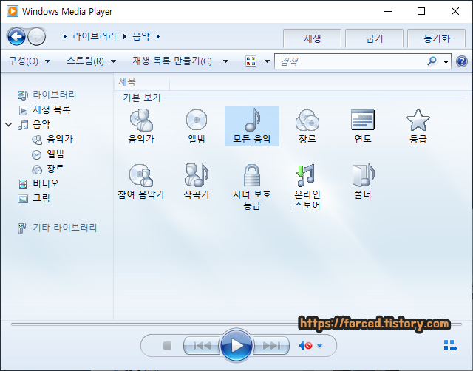The height and width of the screenshot is (371, 473).
Task: Expand the arrow after 음악 breadcrumb
Action: tap(157, 36)
